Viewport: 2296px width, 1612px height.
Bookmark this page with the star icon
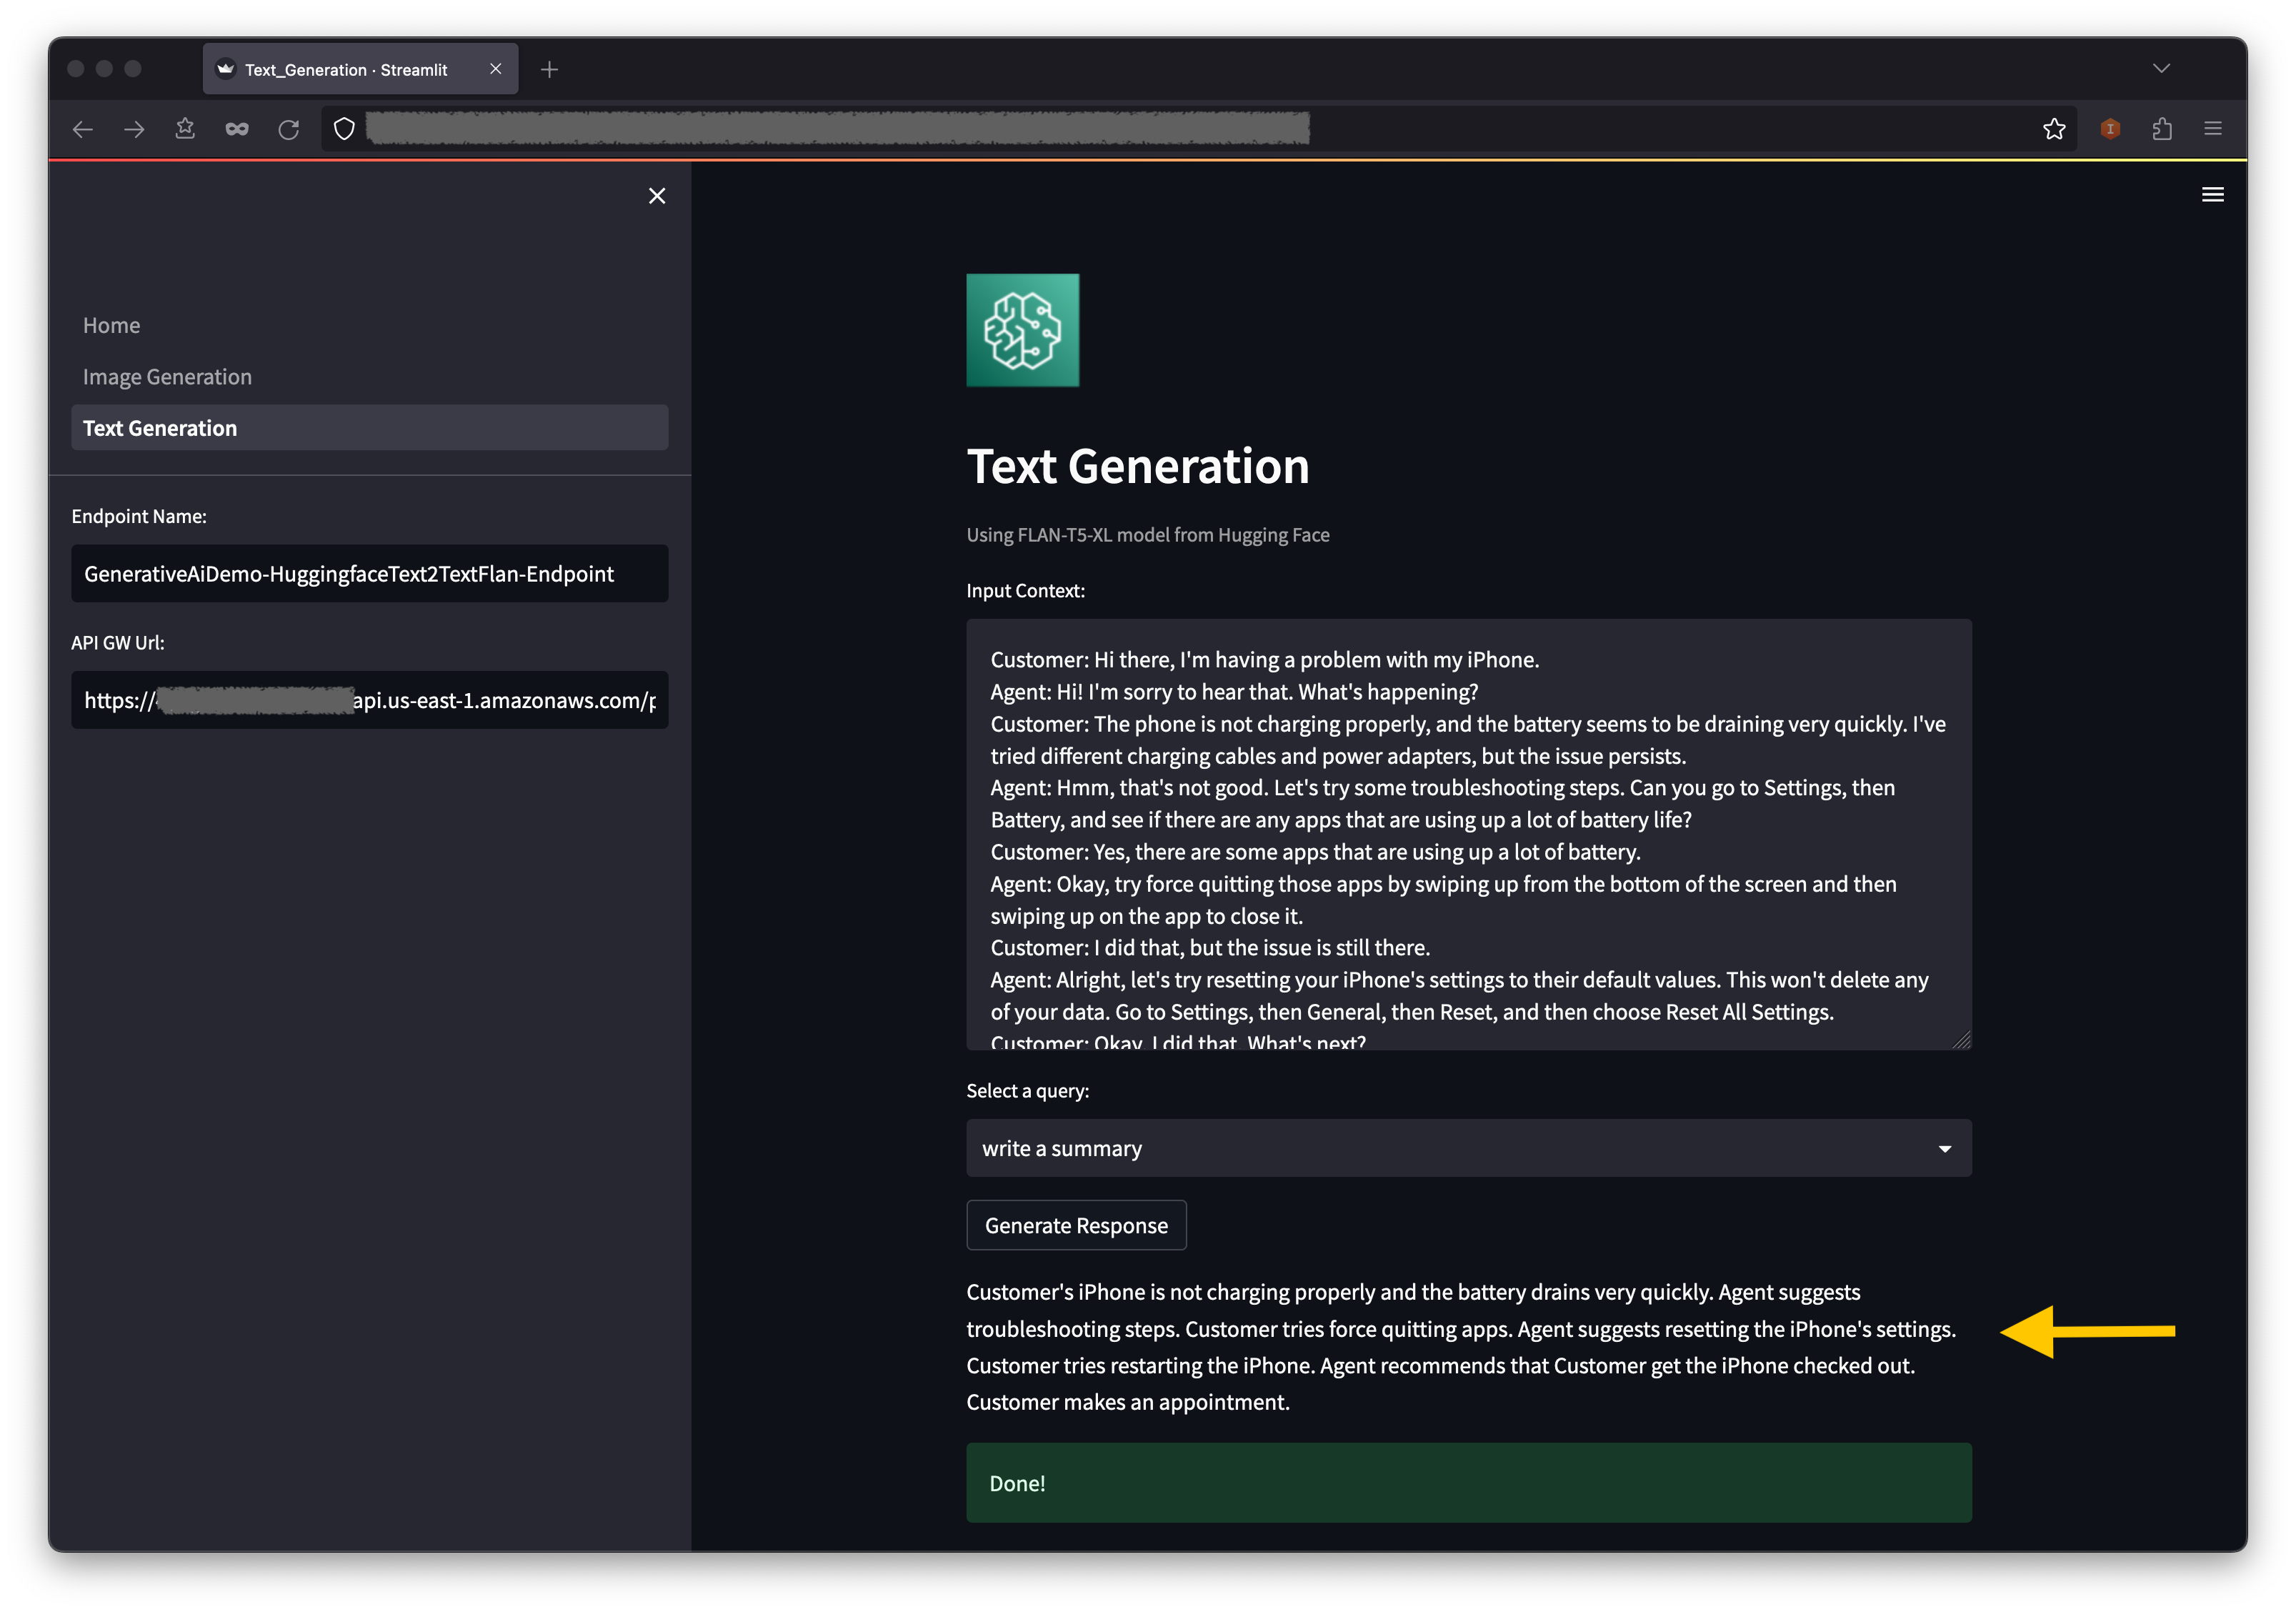[2054, 129]
